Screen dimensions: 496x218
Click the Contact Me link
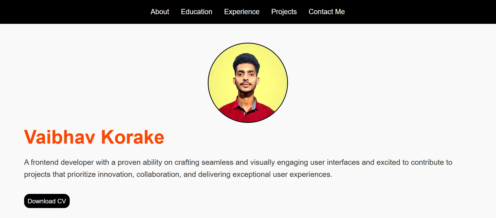326,12
